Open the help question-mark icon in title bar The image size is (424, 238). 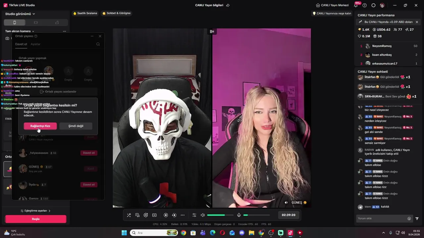click(x=365, y=5)
